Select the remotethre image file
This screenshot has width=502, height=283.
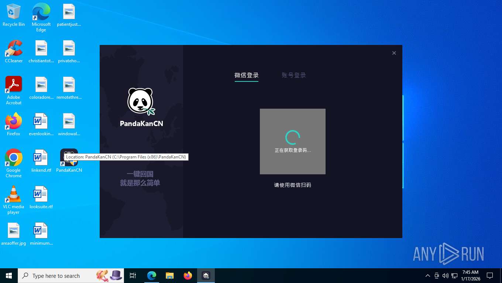[x=69, y=88]
